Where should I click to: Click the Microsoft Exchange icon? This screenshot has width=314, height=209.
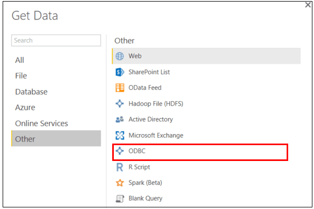pyautogui.click(x=120, y=135)
